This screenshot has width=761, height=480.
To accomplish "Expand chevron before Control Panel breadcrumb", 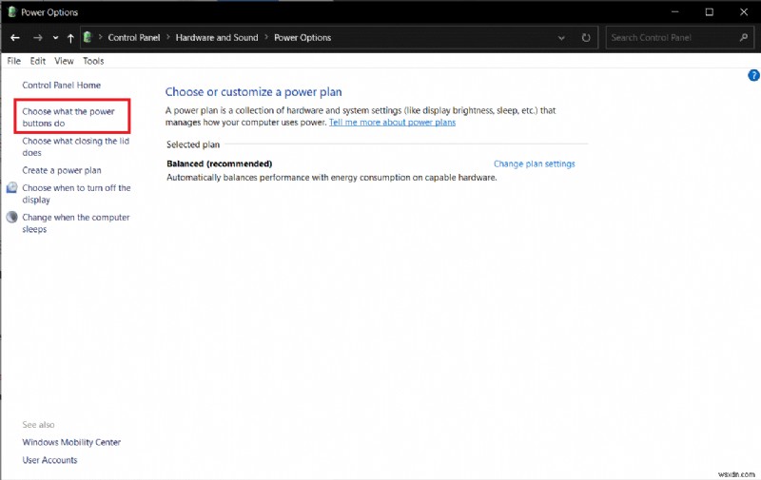I will coord(100,37).
